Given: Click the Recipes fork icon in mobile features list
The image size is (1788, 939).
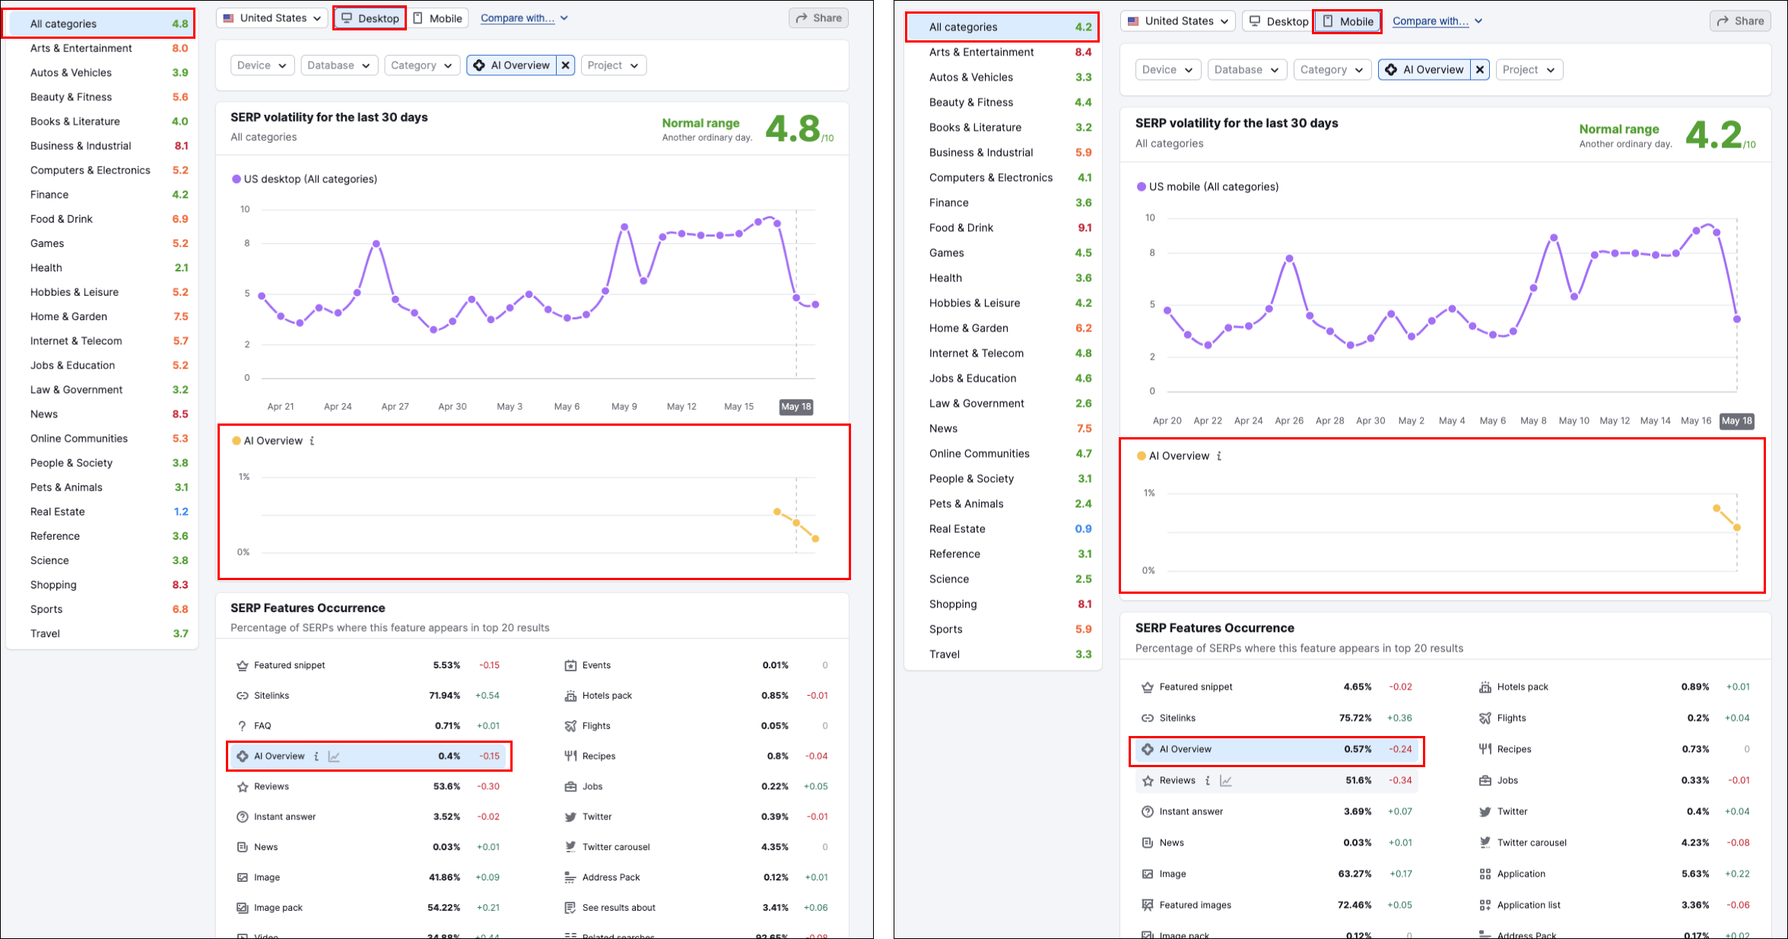Looking at the screenshot, I should click(x=1485, y=750).
